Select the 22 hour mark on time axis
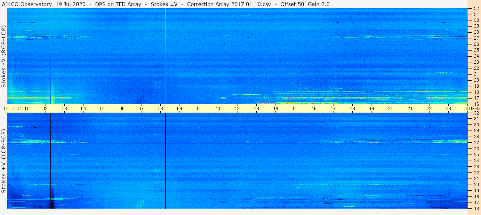 pos(429,108)
